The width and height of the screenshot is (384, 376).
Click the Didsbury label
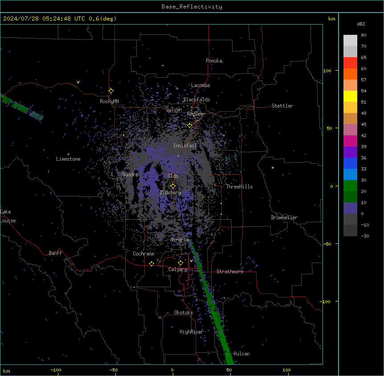point(171,192)
